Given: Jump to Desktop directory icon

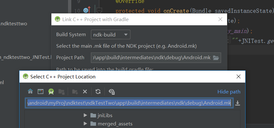Looking at the screenshot, I should click(x=41, y=92).
